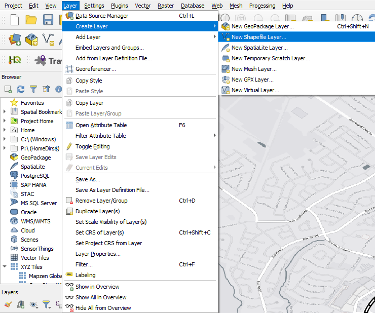Image resolution: width=375 pixels, height=313 pixels.
Task: Toggle Show in Overview option
Action: point(97,287)
